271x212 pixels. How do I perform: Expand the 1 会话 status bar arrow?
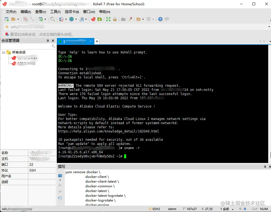click(x=233, y=209)
